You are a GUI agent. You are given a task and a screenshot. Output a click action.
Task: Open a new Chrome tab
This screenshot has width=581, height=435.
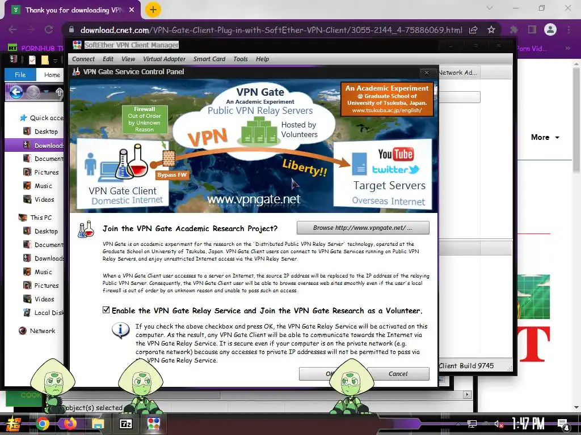tap(153, 10)
